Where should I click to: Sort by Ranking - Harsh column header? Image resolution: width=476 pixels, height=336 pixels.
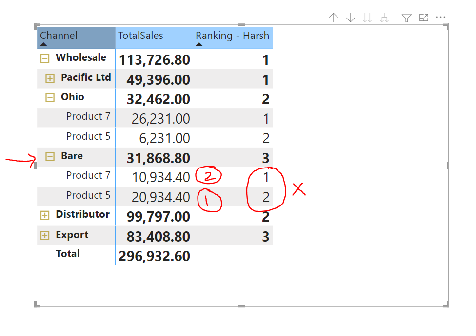(233, 37)
